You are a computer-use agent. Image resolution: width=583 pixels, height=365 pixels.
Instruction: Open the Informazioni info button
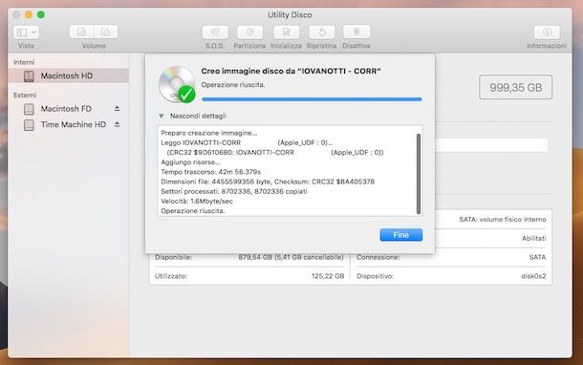[547, 32]
